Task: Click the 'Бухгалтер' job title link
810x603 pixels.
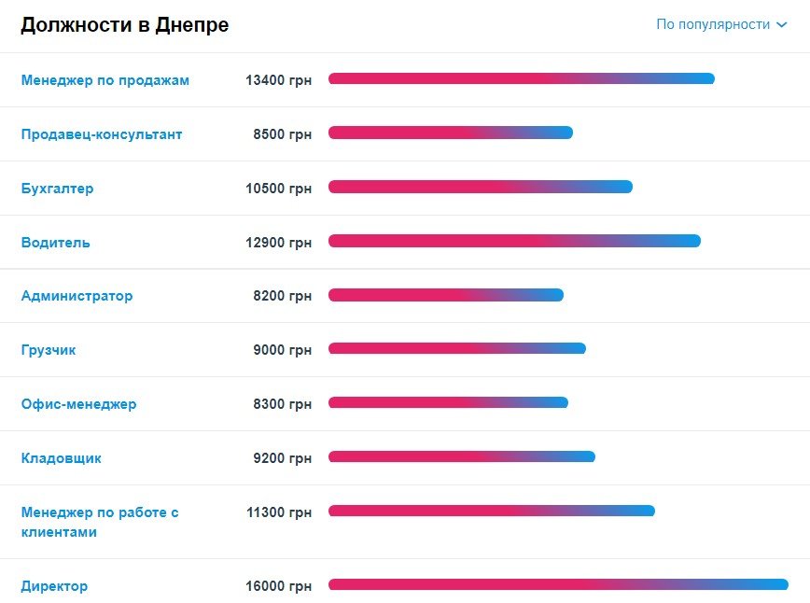Action: 57,189
